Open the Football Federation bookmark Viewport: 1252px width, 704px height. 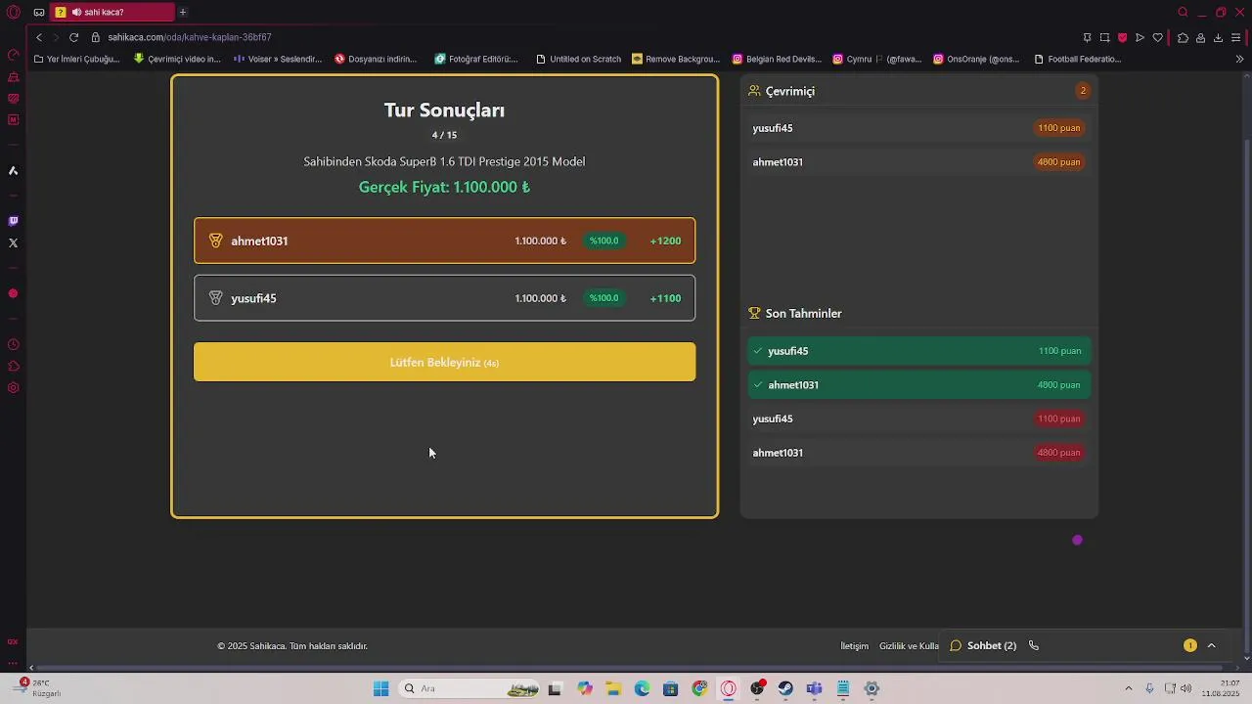point(1078,59)
